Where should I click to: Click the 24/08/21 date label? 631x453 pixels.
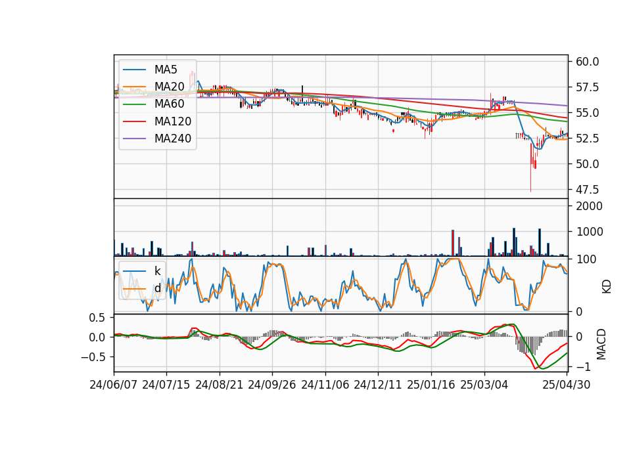click(220, 385)
